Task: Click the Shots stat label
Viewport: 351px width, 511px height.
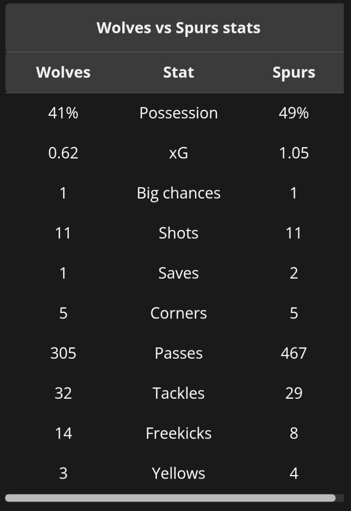Action: [178, 233]
